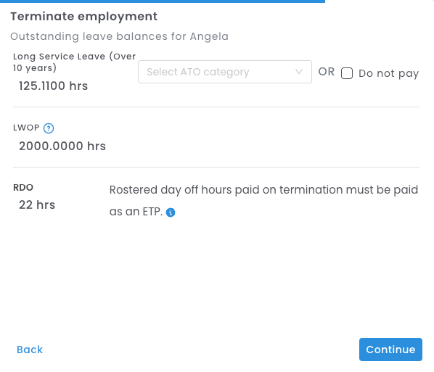Viewport: 434px width, 372px height.
Task: Click the Long Service Leave label
Action: pos(74,62)
